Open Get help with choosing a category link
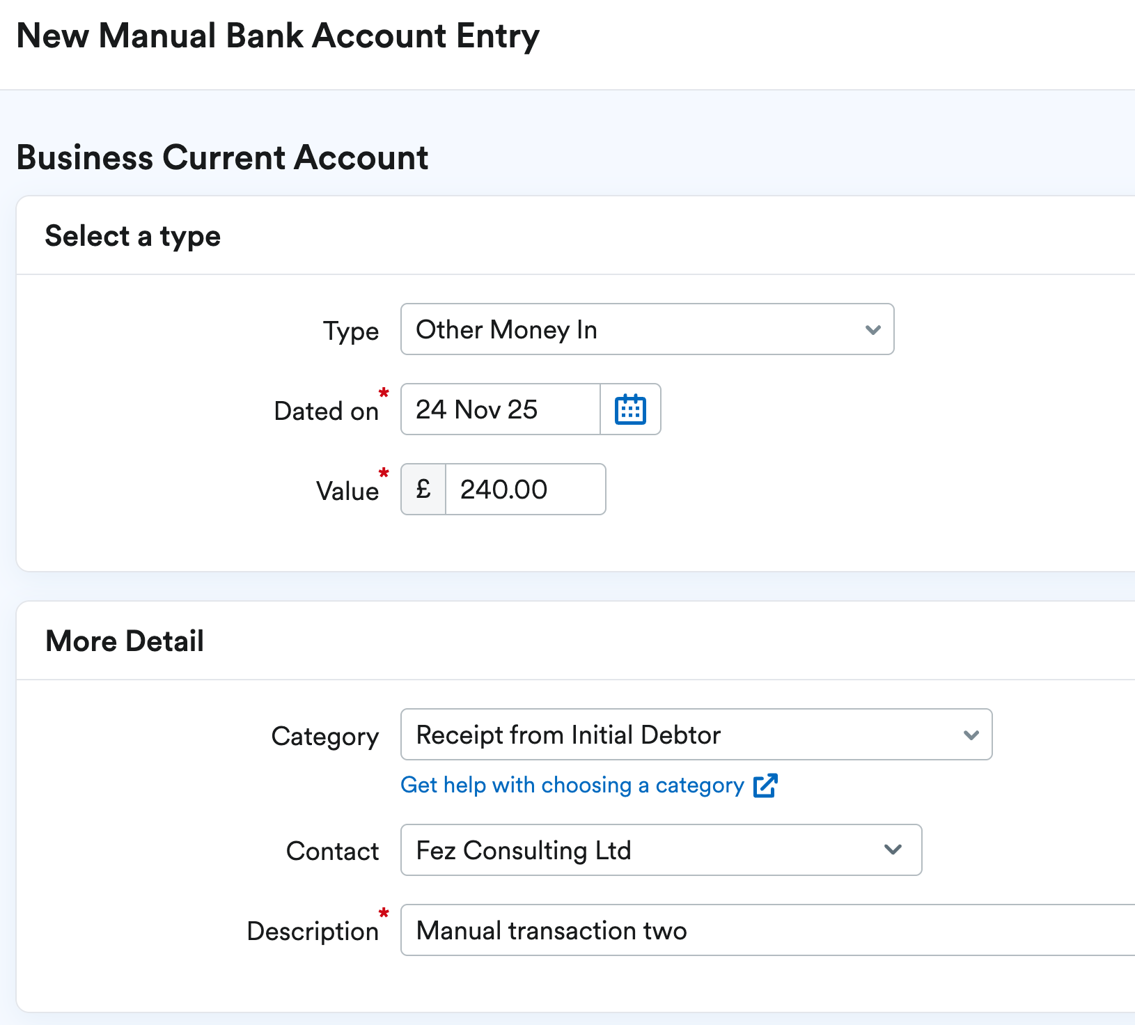The height and width of the screenshot is (1025, 1135). pyautogui.click(x=572, y=785)
